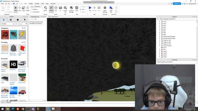Open the Mode Geometric dropdown
The image size is (198, 111).
[x=38, y=7]
